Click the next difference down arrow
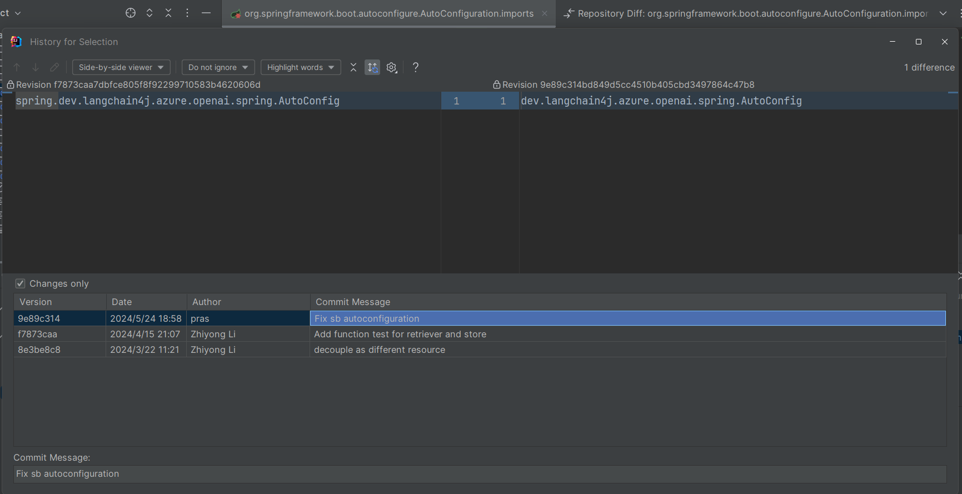The width and height of the screenshot is (962, 494). (x=36, y=67)
